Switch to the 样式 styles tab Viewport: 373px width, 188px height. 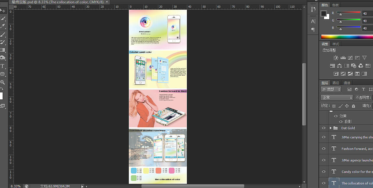click(336, 44)
